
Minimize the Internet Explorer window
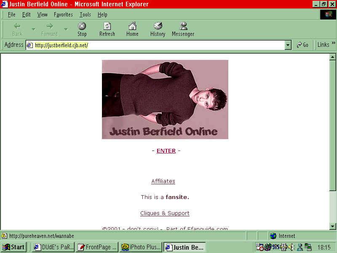coord(316,4)
